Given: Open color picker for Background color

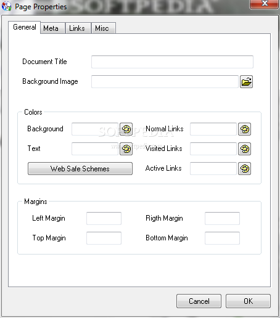Looking at the screenshot, I should point(126,129).
